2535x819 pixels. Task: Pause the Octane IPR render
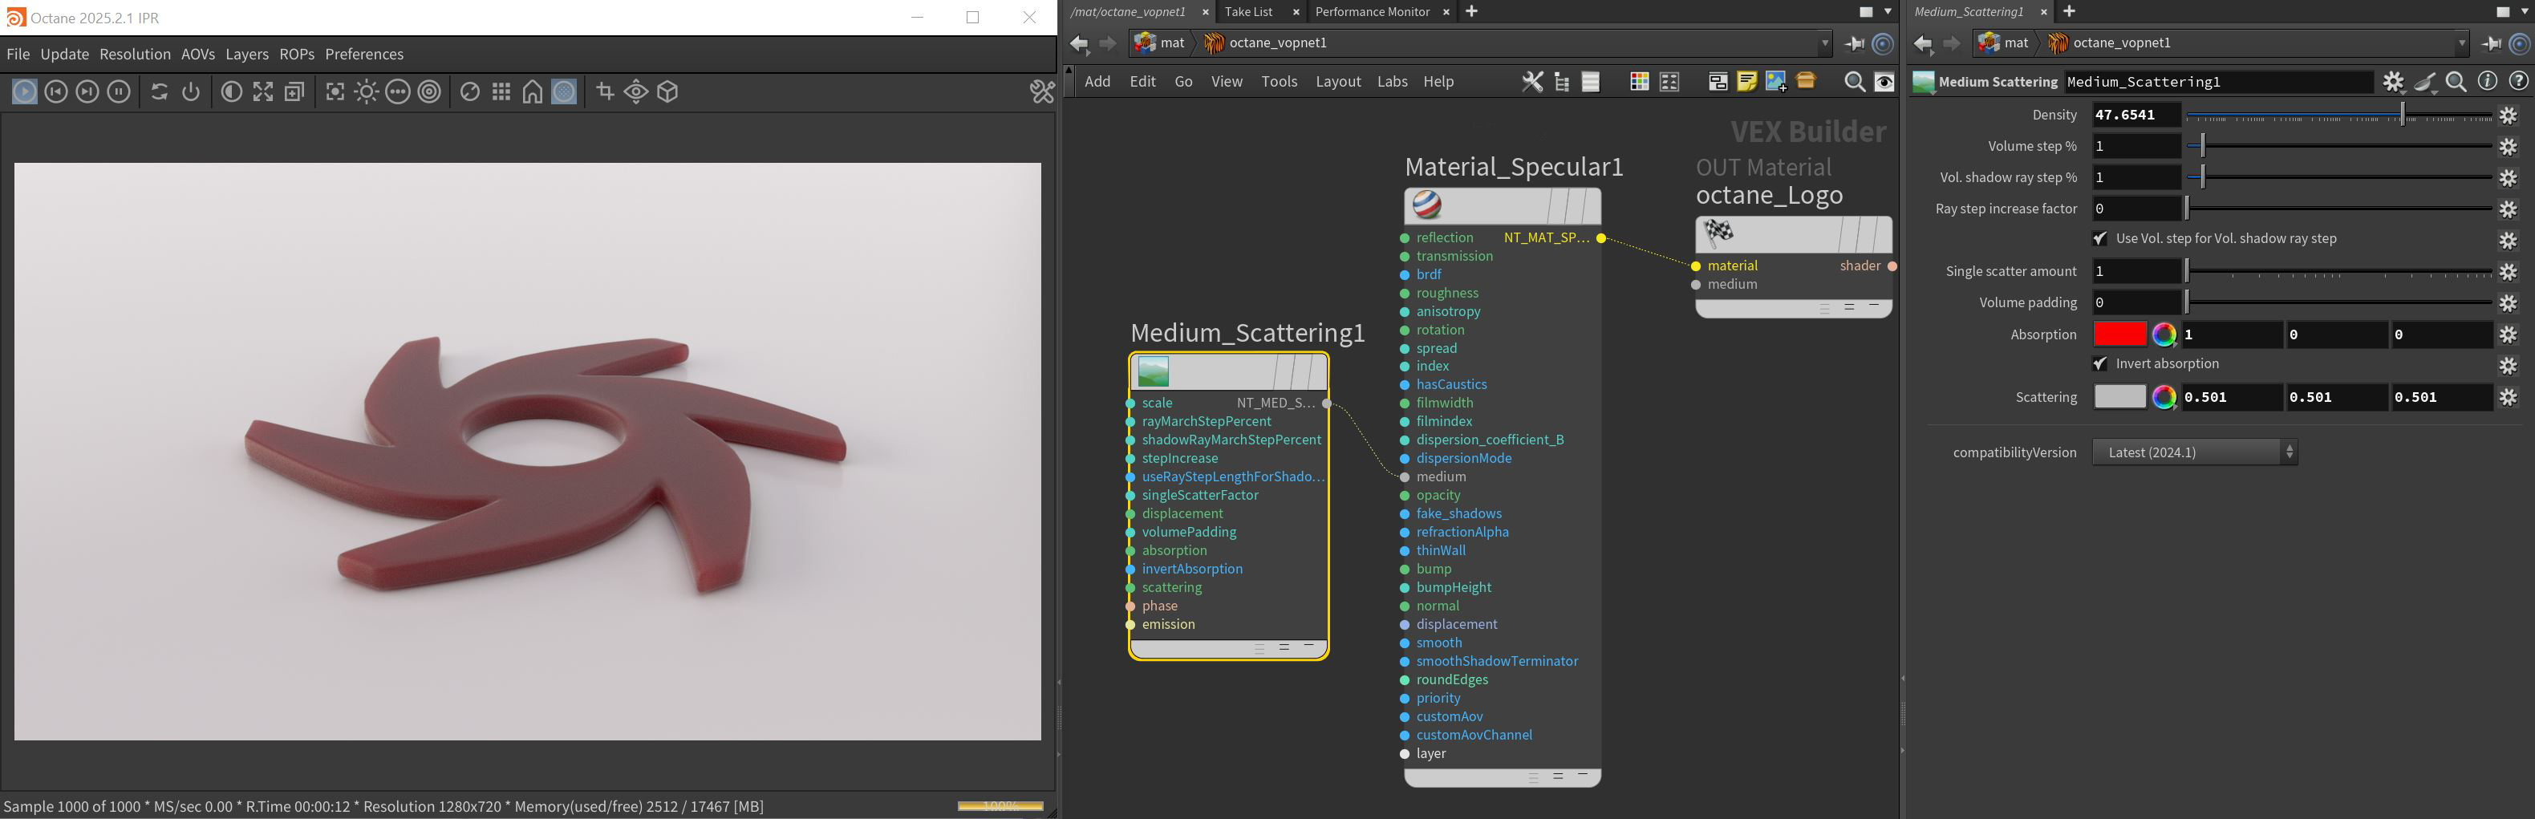click(x=119, y=91)
